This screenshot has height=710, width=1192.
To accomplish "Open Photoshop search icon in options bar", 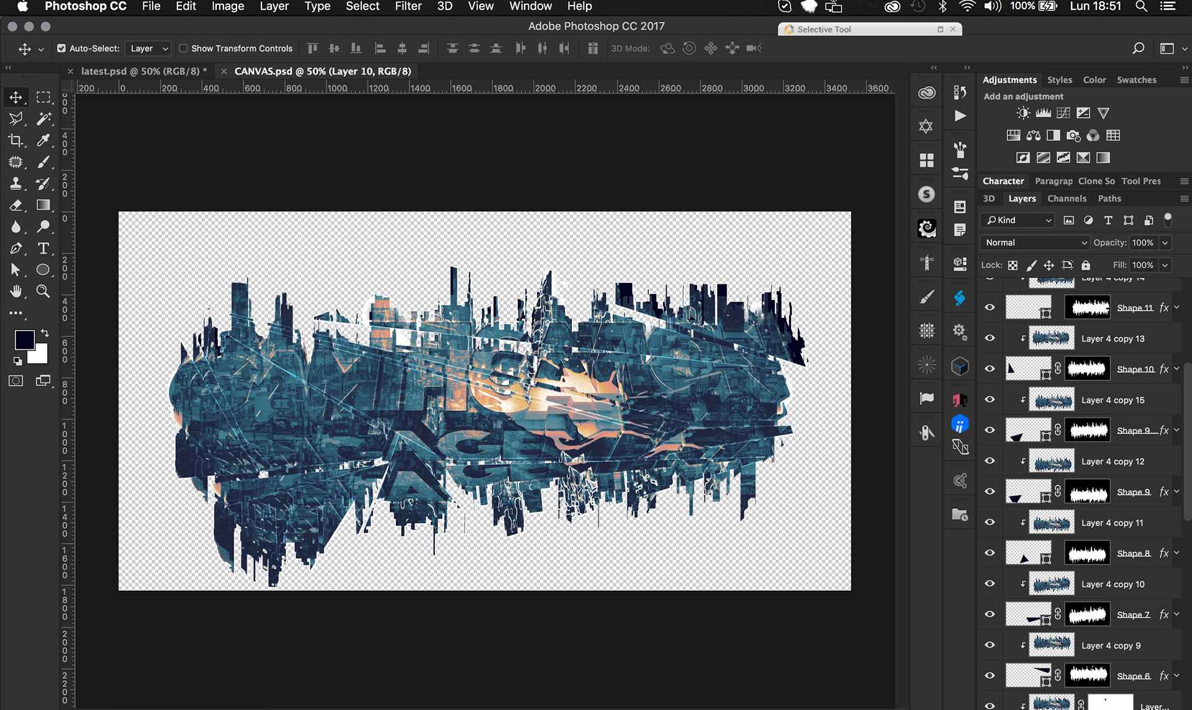I will coord(1139,48).
